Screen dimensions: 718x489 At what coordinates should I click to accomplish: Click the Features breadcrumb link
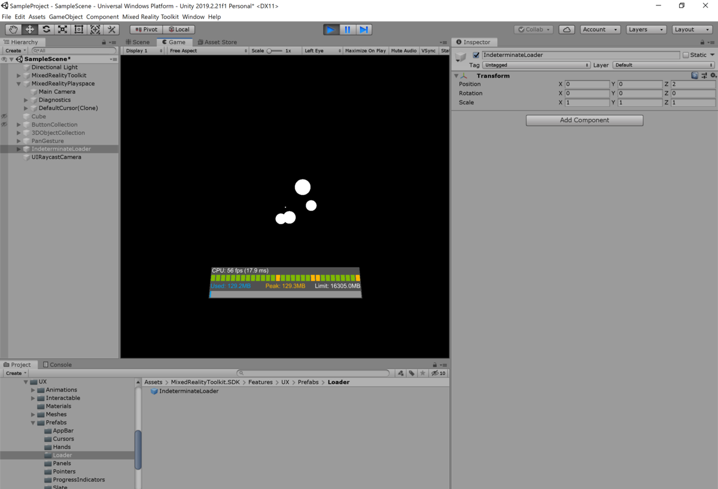click(x=260, y=382)
